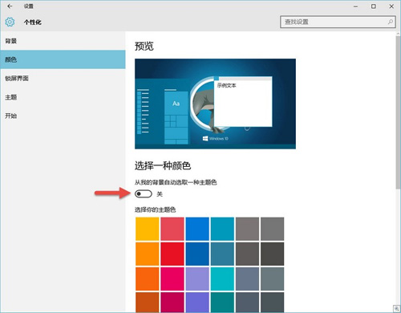This screenshot has height=313, width=401.
Task: Toggle automatic accent color from background switch
Action: 144,193
